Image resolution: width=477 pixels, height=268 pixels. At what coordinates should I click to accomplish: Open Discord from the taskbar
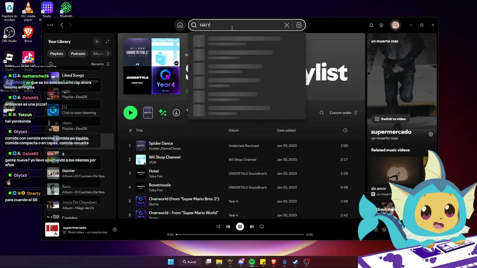tap(241, 262)
